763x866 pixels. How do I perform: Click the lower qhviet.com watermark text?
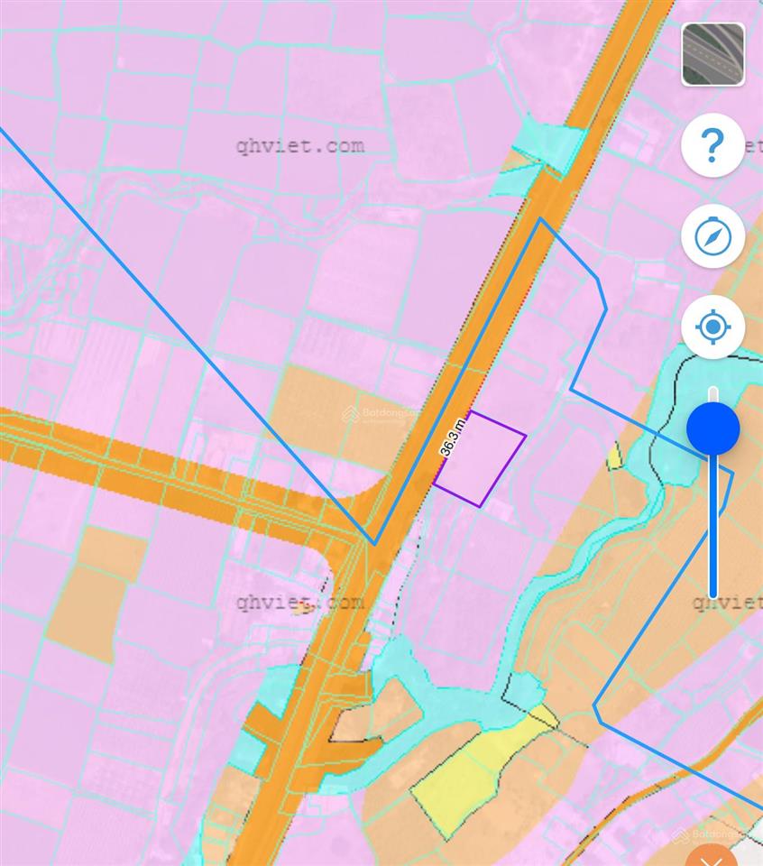coord(300,602)
